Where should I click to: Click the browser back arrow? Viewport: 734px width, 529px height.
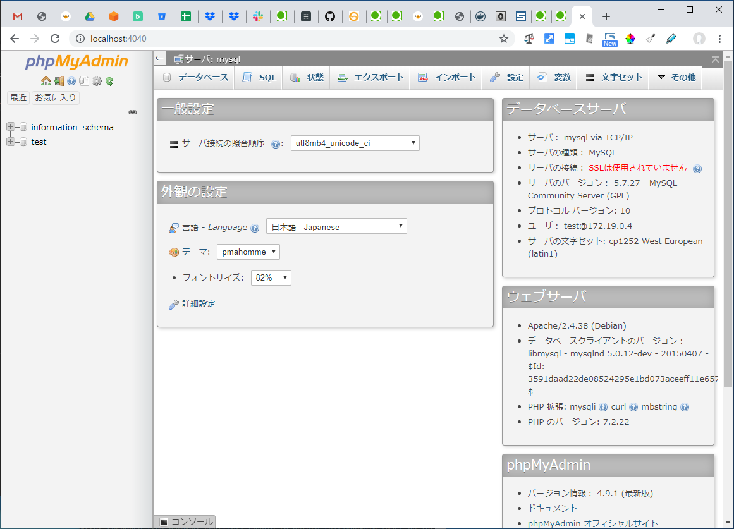pyautogui.click(x=15, y=39)
